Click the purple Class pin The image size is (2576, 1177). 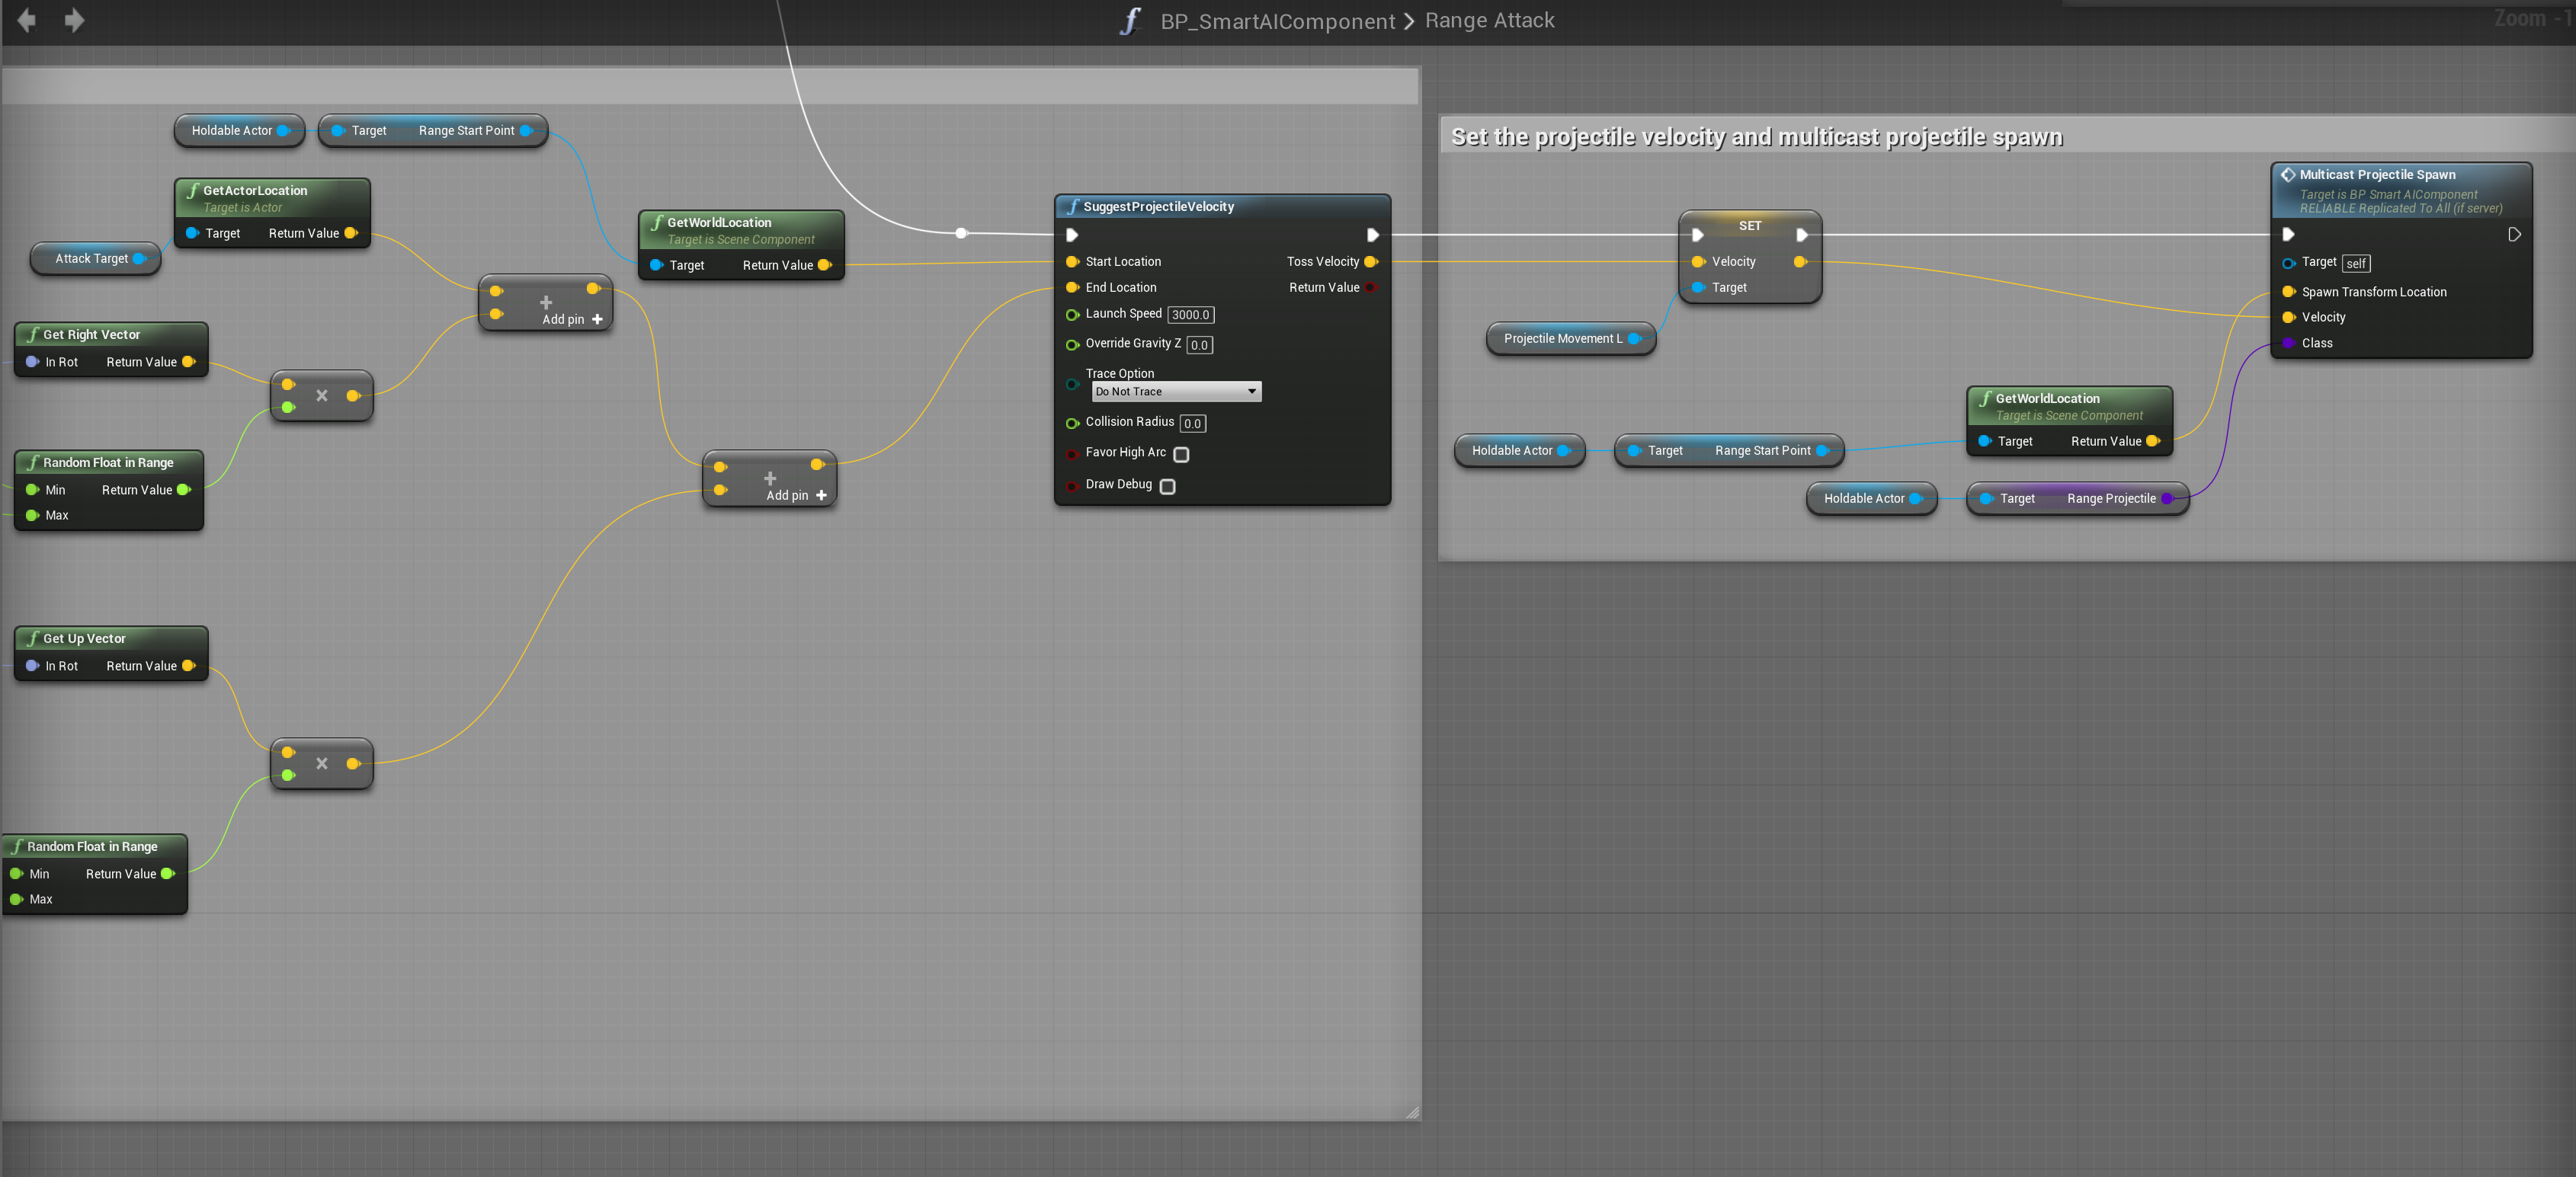(2288, 344)
